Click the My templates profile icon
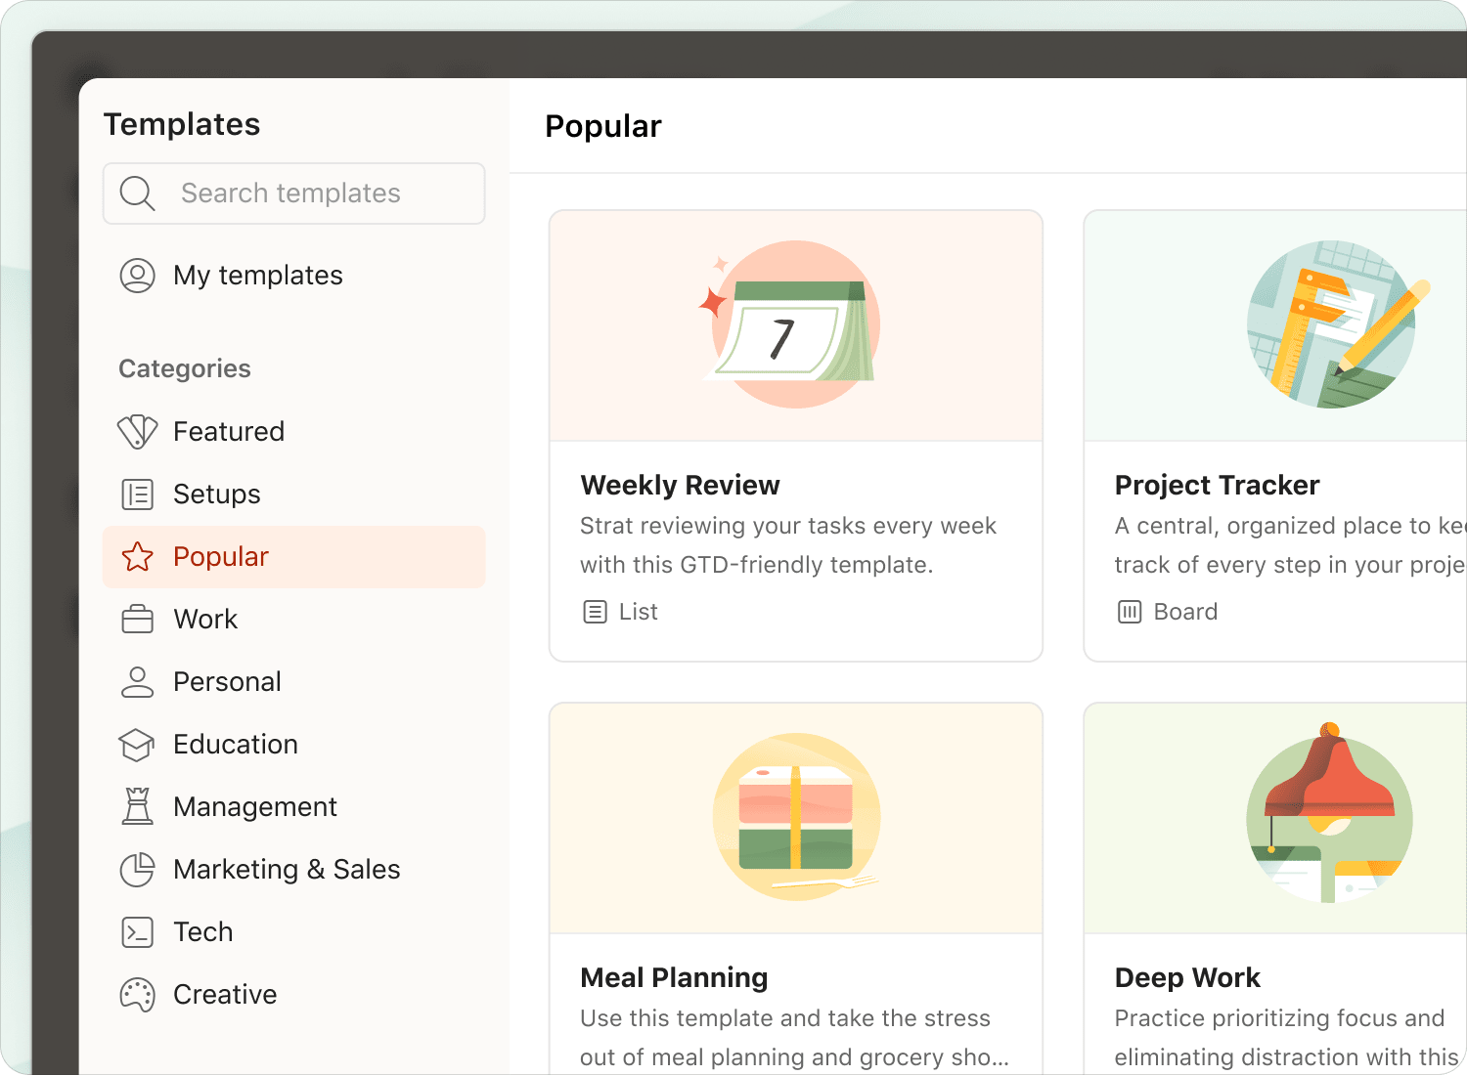1467x1075 pixels. [137, 276]
